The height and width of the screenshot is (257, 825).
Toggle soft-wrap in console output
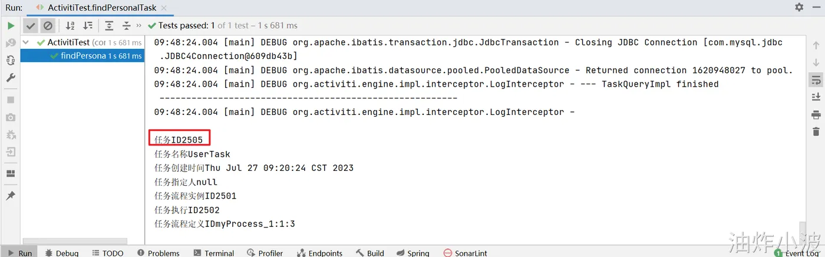point(816,80)
